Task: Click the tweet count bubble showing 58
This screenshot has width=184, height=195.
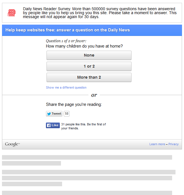Action: (x=67, y=114)
